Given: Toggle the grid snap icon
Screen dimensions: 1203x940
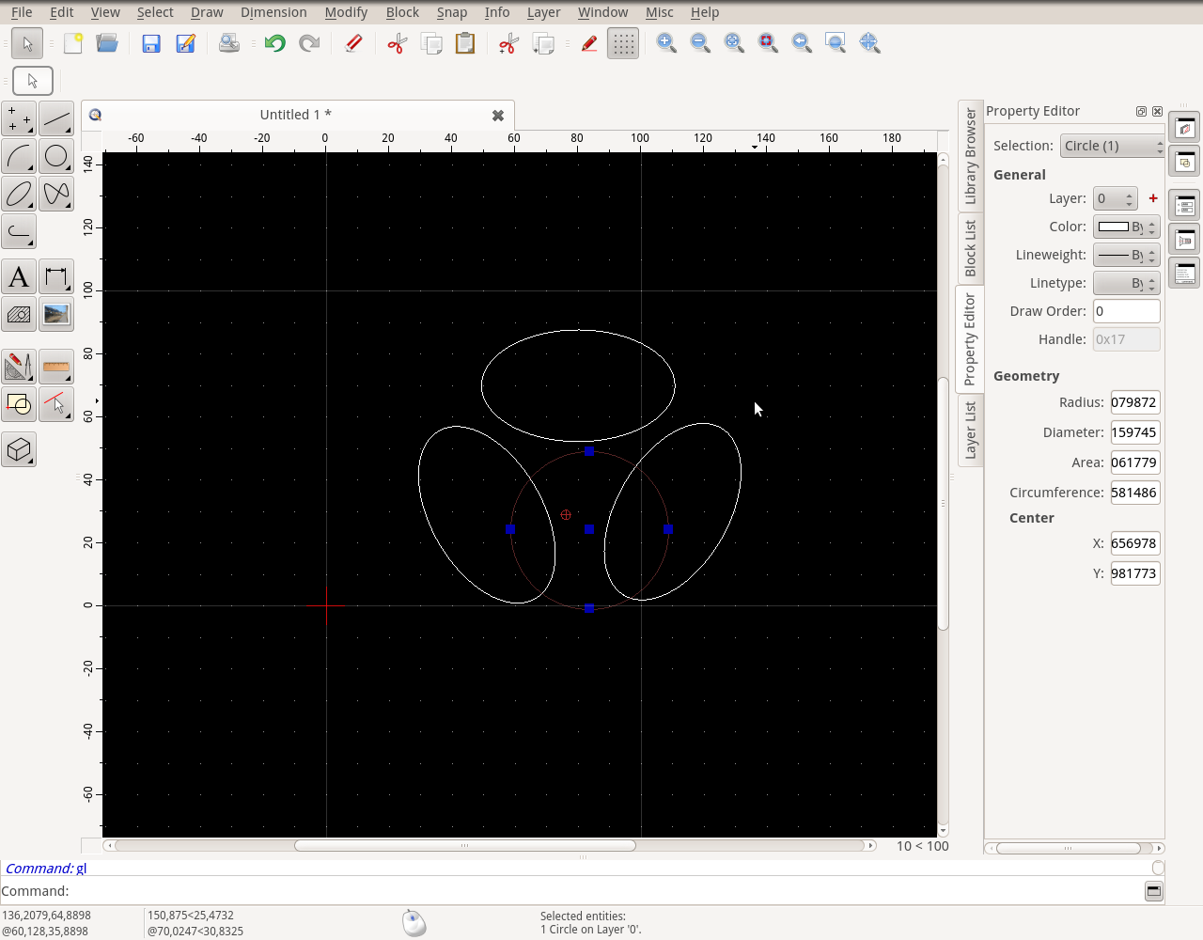Looking at the screenshot, I should (x=622, y=42).
